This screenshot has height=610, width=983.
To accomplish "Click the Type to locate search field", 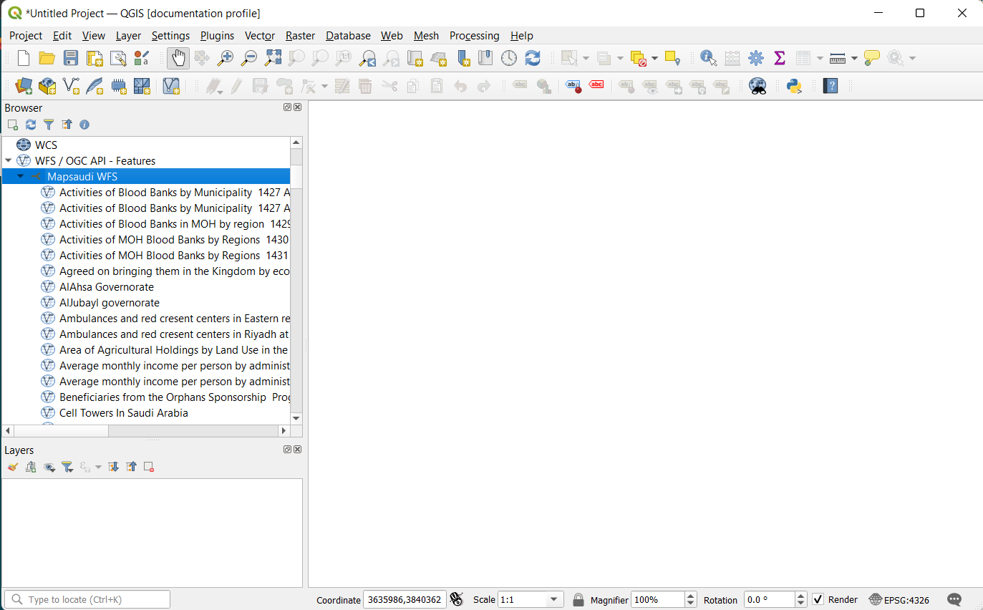I will (86, 599).
